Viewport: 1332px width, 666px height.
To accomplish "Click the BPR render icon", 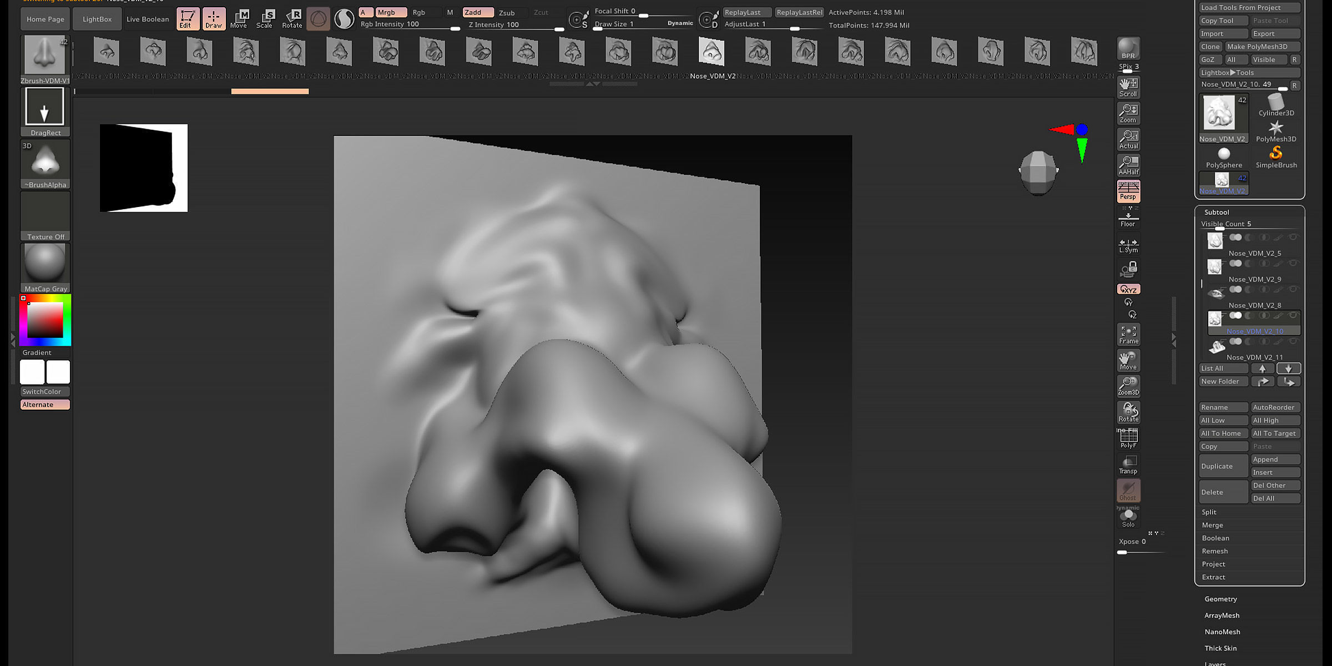I will point(1128,49).
